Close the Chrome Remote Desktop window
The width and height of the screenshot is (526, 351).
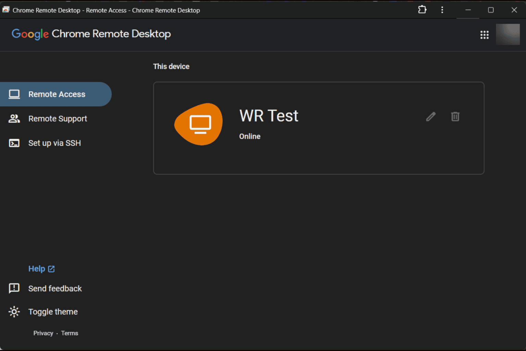point(514,10)
